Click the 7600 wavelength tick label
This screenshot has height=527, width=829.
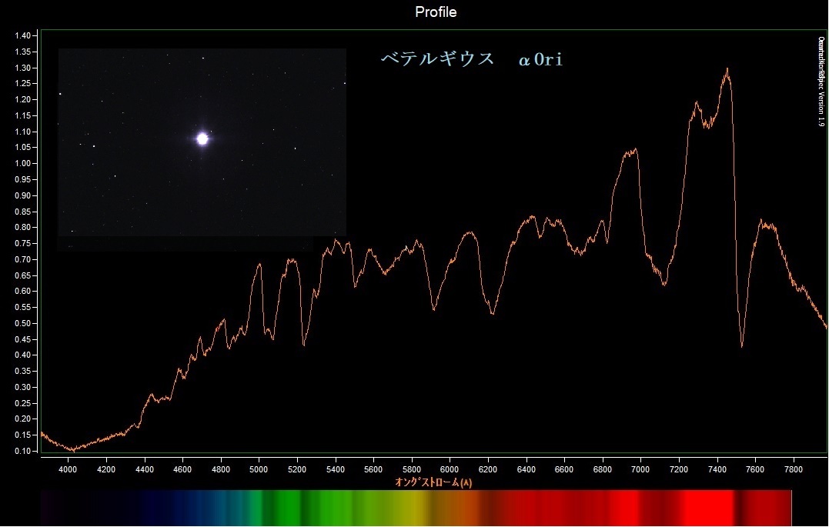[x=755, y=469]
